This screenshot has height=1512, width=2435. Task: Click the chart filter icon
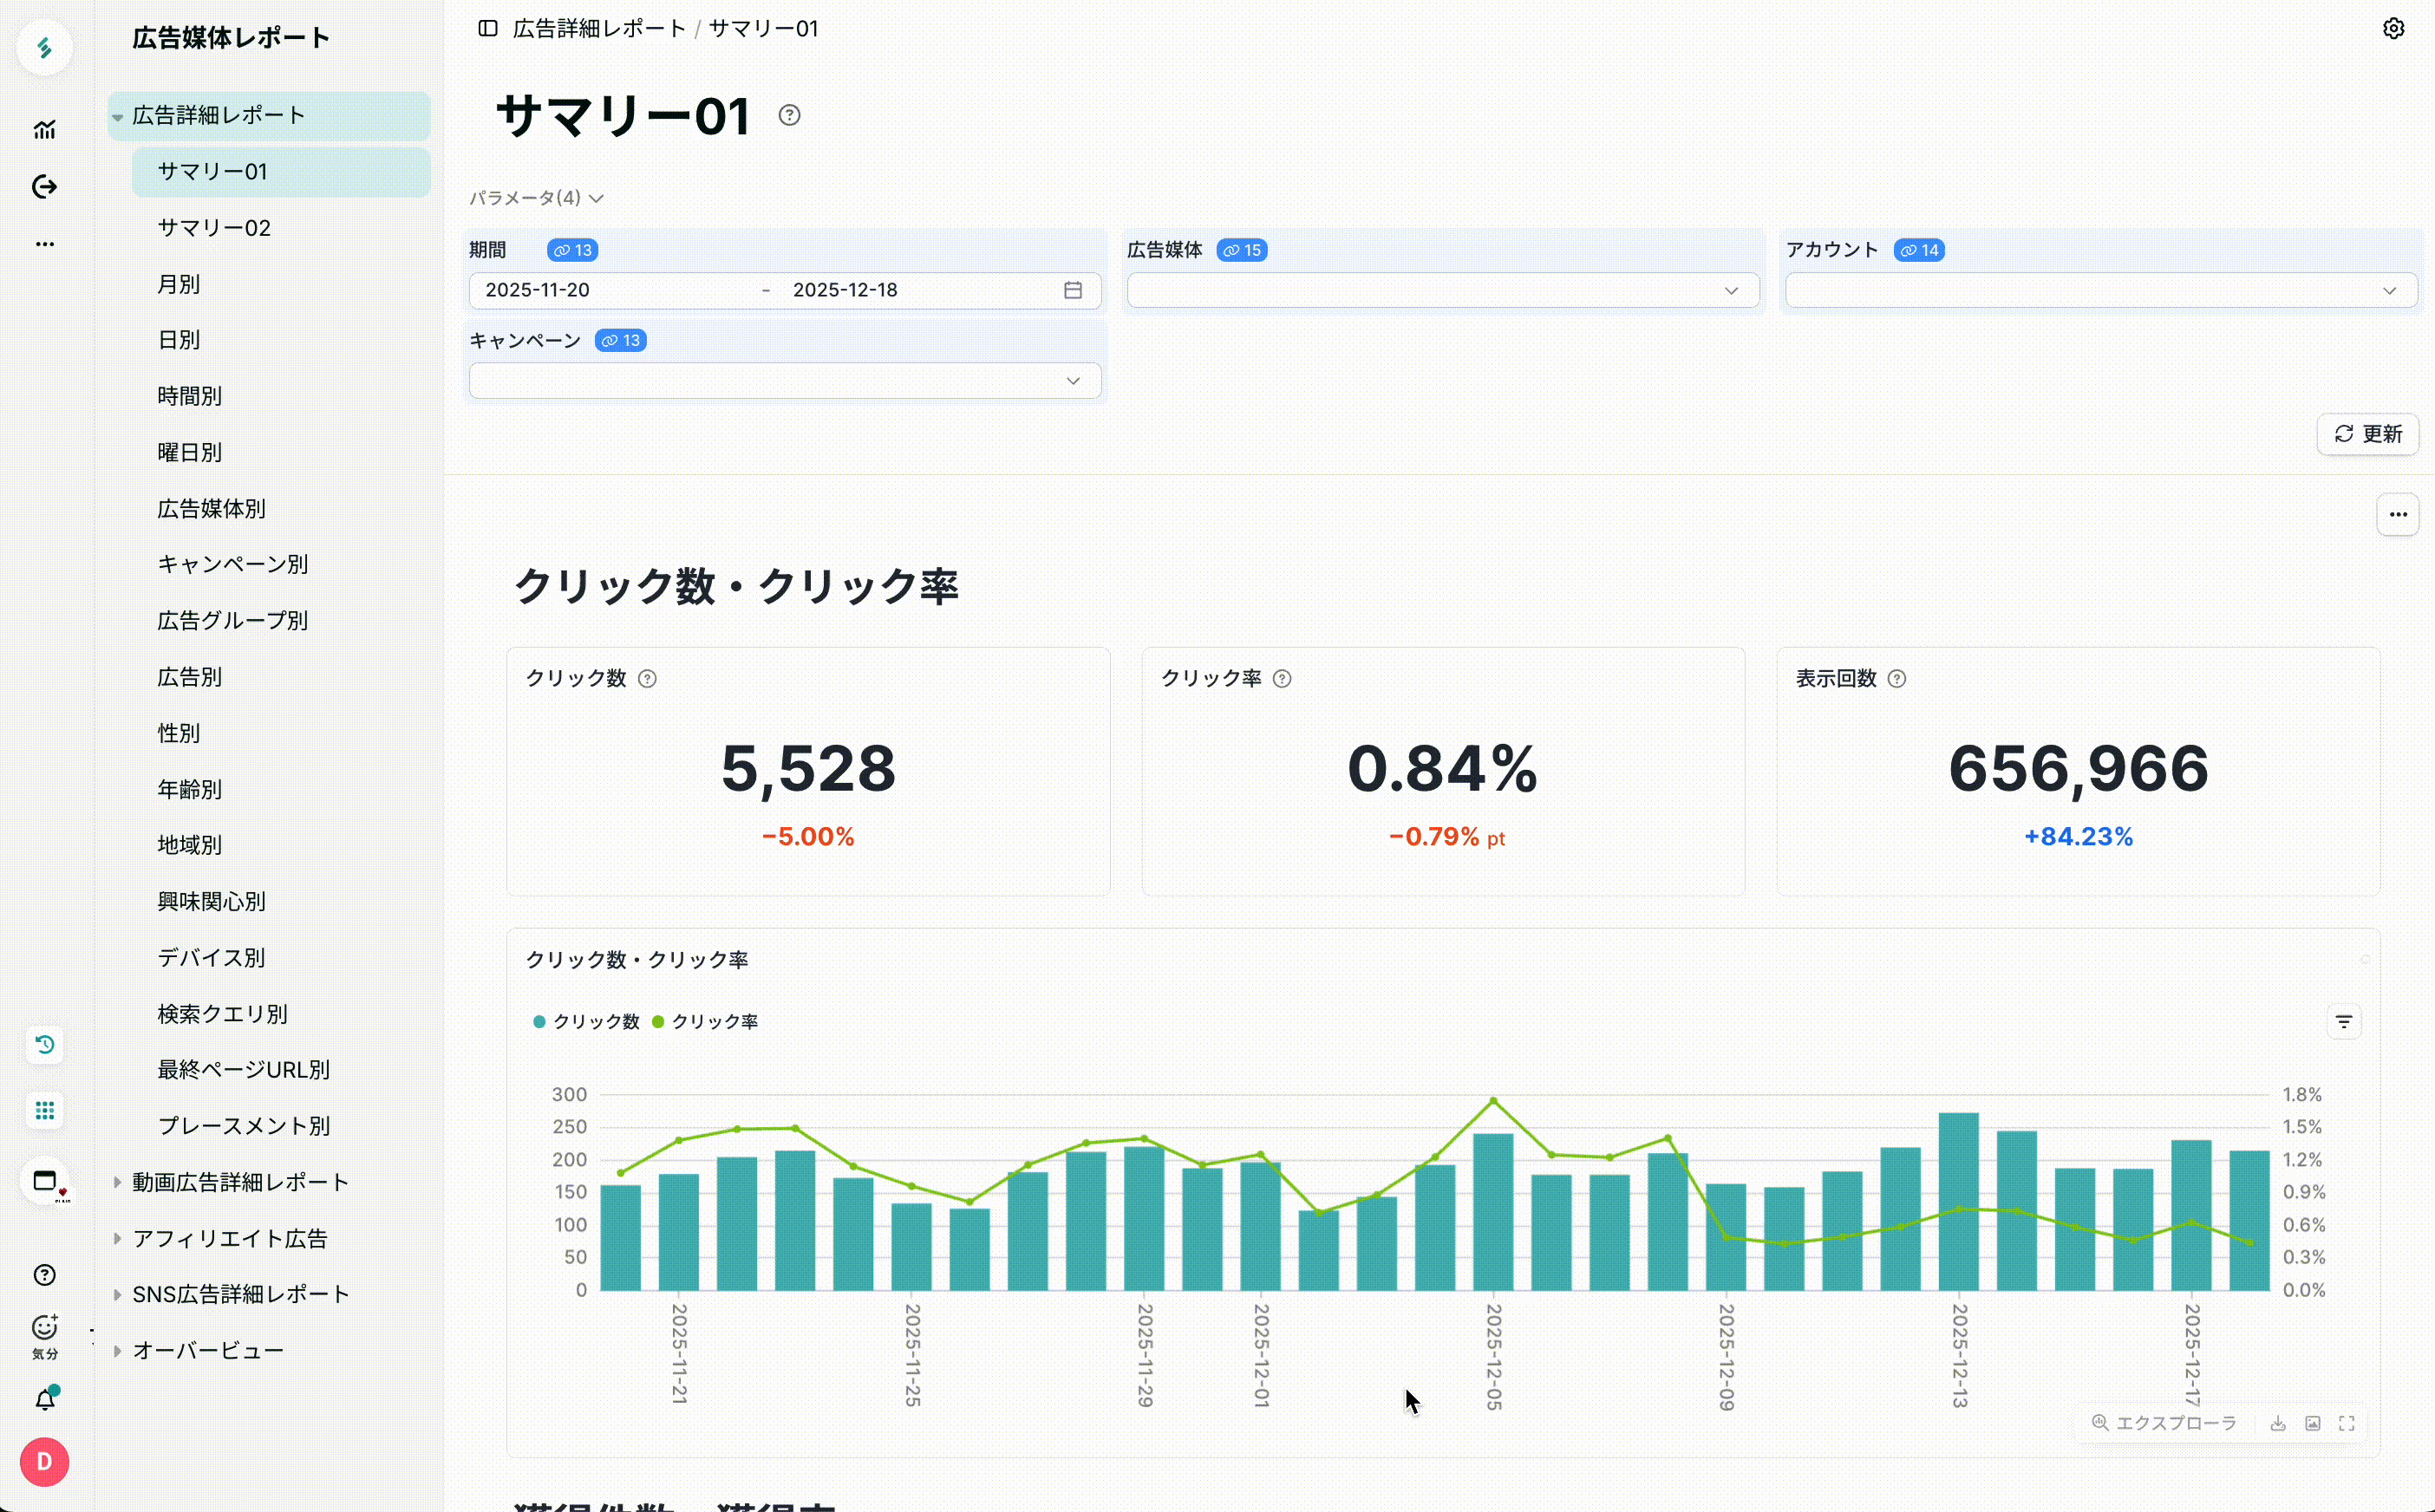tap(2343, 1022)
